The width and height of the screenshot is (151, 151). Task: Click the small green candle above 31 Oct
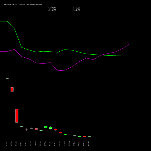pyautogui.click(x=7, y=79)
